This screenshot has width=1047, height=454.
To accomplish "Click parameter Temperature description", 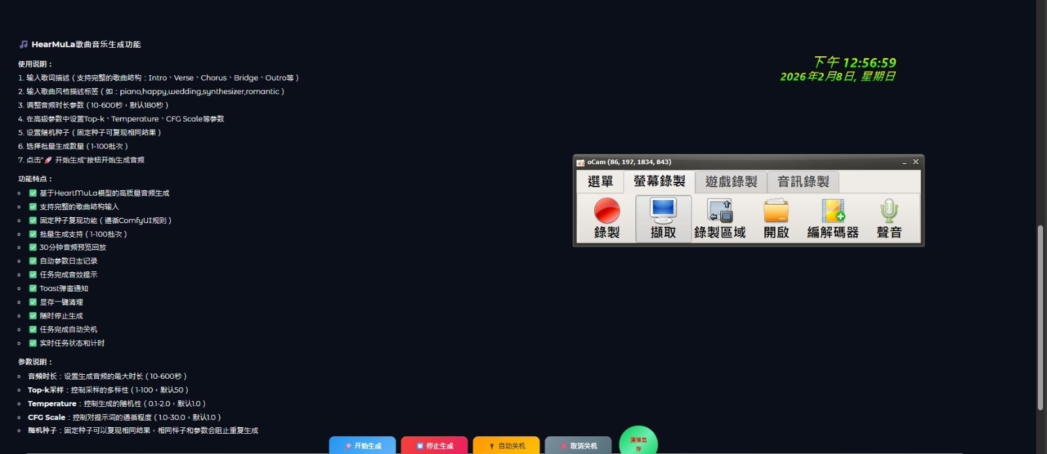I will pos(116,404).
